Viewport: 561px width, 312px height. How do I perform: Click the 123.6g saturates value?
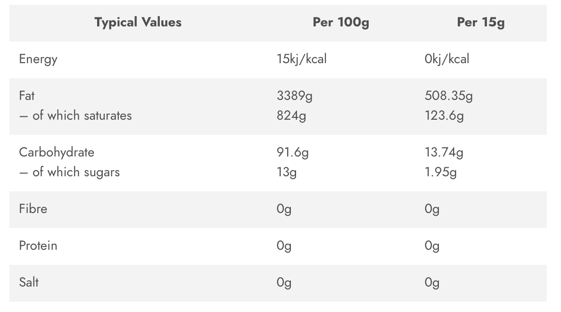click(444, 116)
